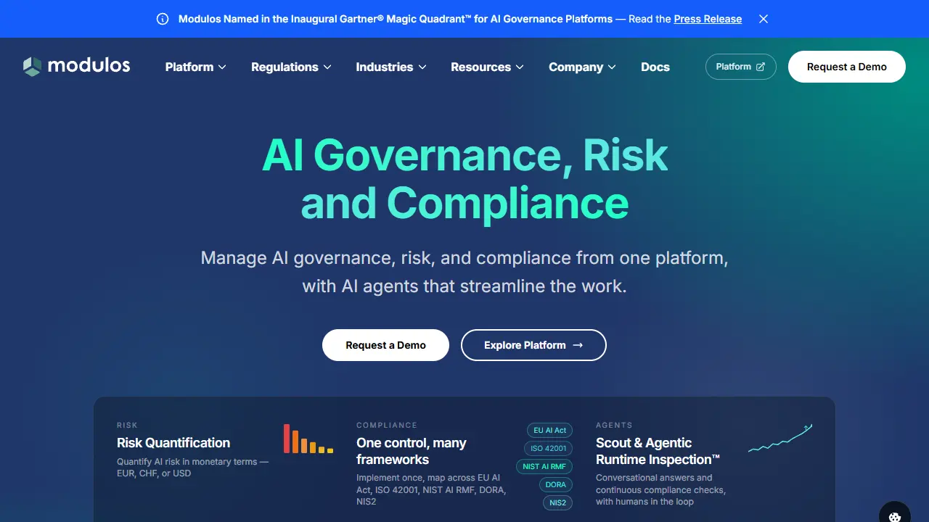
Task: Expand the Regulations dropdown menu
Action: pyautogui.click(x=291, y=67)
